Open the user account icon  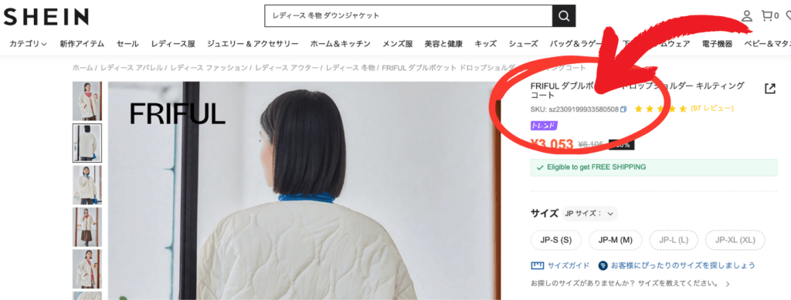click(x=747, y=15)
